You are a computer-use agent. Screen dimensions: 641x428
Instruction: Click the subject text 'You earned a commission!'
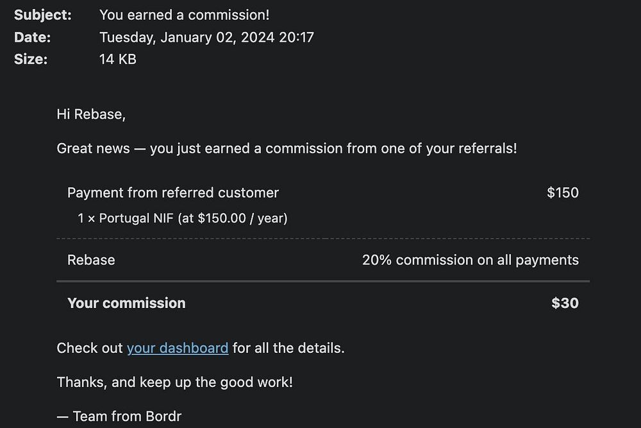pyautogui.click(x=184, y=15)
